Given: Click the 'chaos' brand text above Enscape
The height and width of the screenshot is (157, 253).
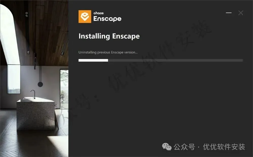Looking at the screenshot, I should 98,13.
